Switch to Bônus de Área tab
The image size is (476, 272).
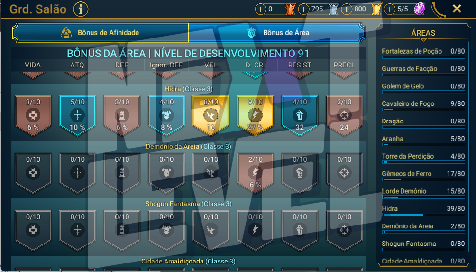tap(276, 33)
